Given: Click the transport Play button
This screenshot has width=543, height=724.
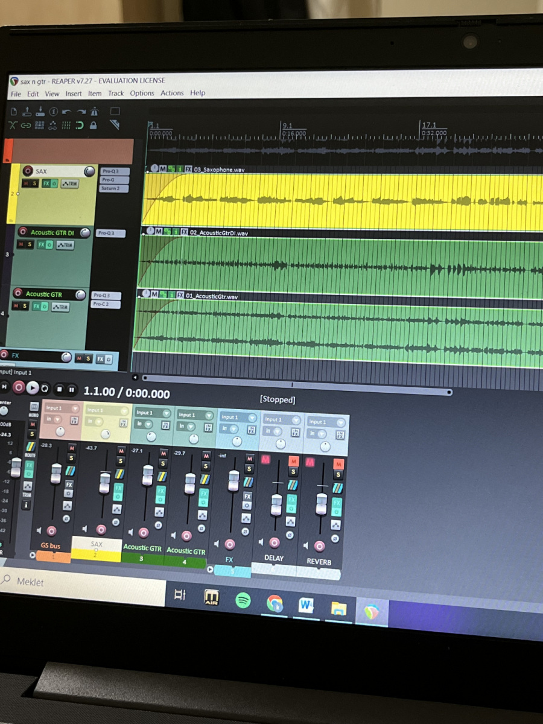Looking at the screenshot, I should click(33, 388).
